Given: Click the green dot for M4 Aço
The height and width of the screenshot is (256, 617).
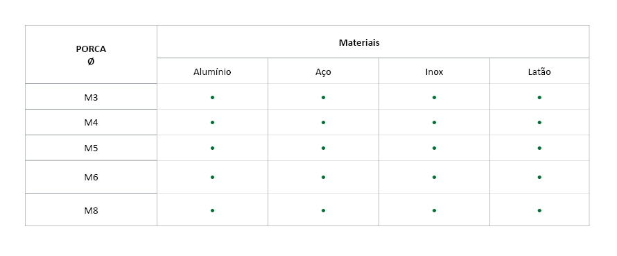Looking at the screenshot, I should tap(324, 123).
